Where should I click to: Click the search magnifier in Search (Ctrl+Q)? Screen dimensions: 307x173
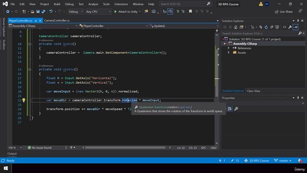click(209, 4)
